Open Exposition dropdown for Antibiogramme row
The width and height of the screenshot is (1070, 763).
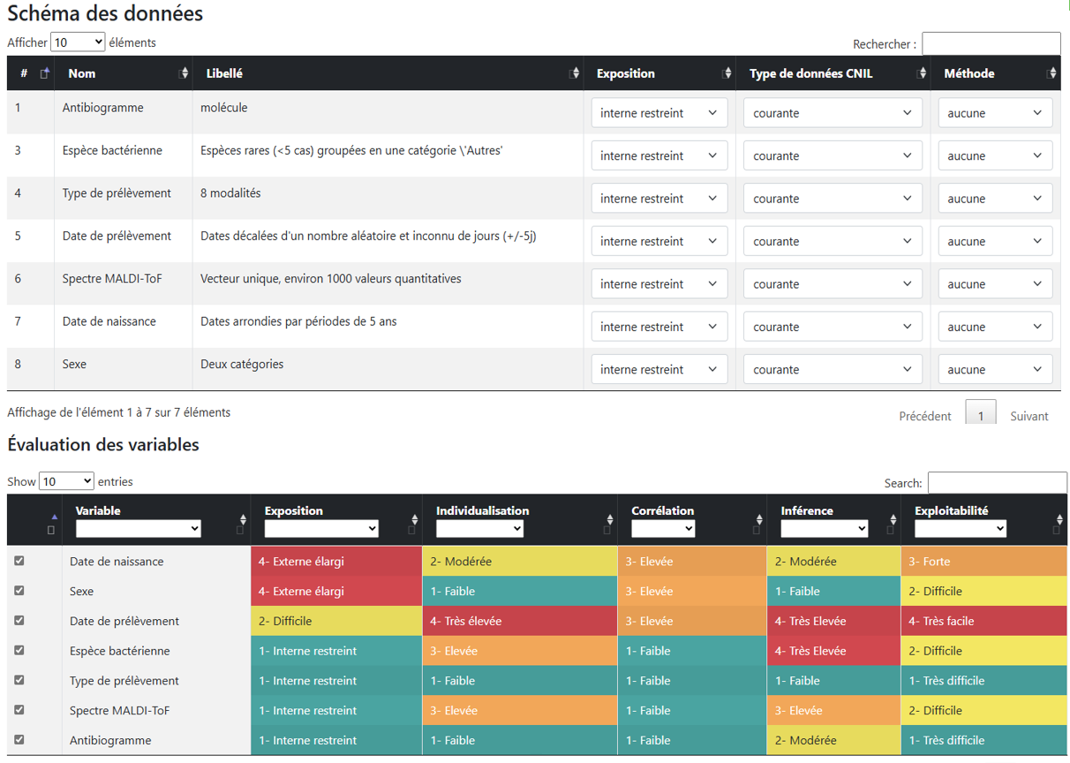[659, 113]
